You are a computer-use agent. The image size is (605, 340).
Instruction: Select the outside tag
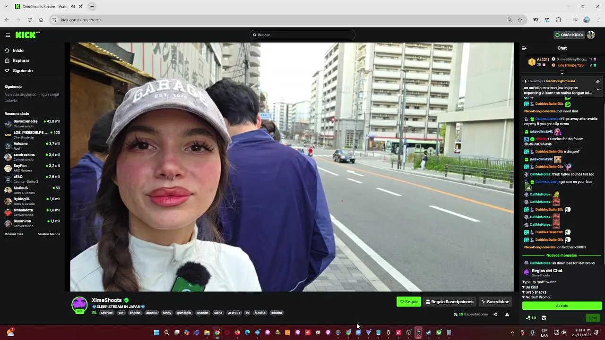tap(260, 313)
